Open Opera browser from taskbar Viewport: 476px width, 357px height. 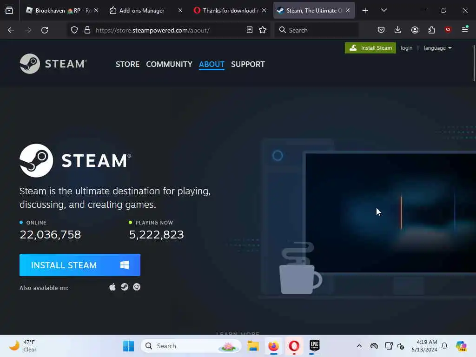coord(294,346)
